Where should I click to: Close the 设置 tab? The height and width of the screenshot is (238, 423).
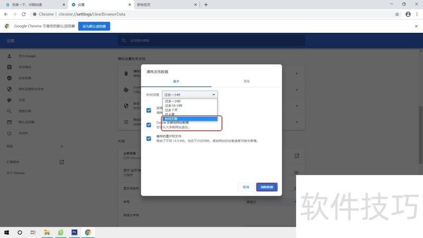click(130, 5)
